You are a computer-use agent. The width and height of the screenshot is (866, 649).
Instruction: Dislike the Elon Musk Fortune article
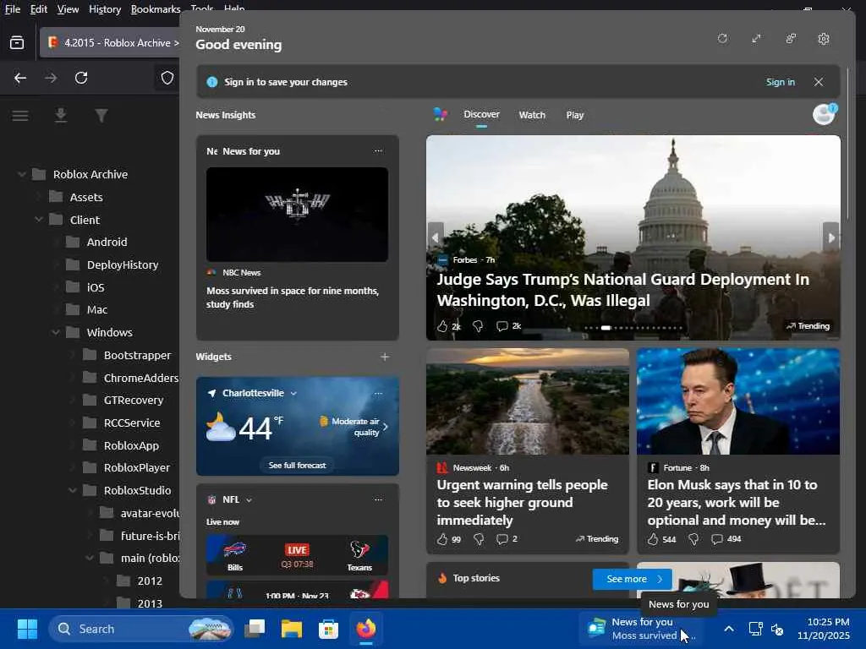pyautogui.click(x=693, y=539)
